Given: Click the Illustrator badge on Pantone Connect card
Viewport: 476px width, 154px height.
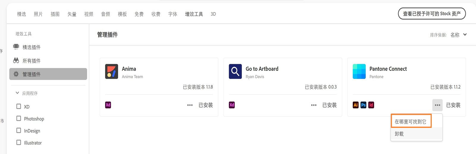Looking at the screenshot, I should point(356,105).
